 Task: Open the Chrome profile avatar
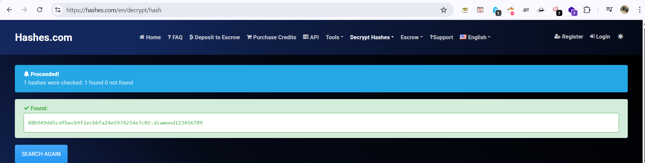tap(624, 10)
